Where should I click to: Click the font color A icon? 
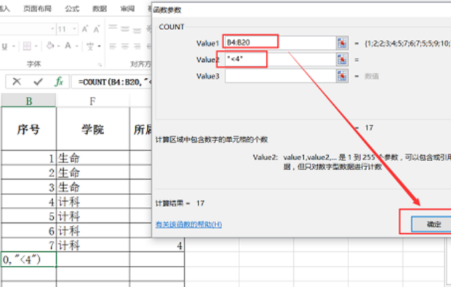[x=68, y=46]
